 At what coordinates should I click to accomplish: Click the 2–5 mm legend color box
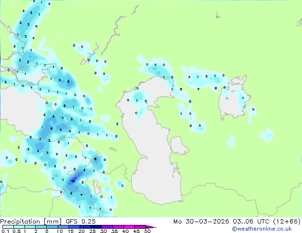pos(41,227)
